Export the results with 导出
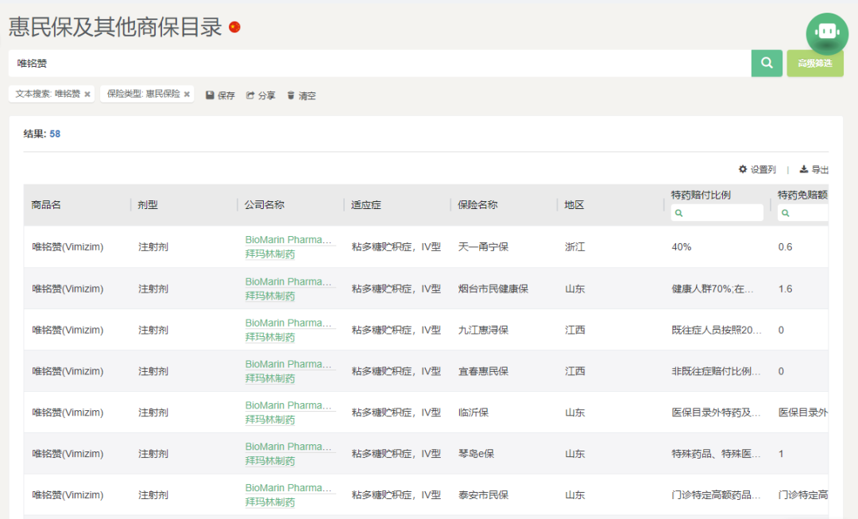The image size is (858, 519). pyautogui.click(x=814, y=169)
